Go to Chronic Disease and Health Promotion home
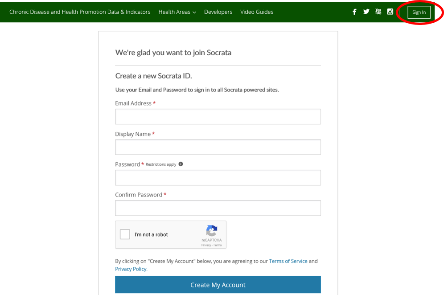444x295 pixels. [x=80, y=12]
